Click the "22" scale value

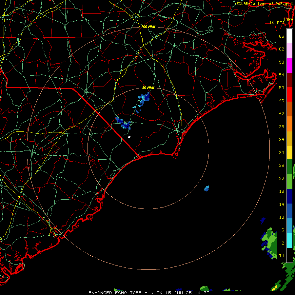point(282,178)
